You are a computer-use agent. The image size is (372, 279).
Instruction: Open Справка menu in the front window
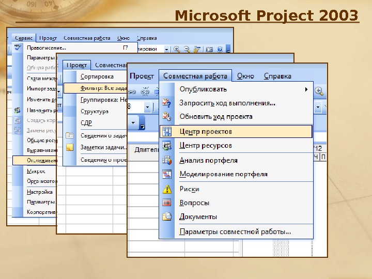[277, 76]
